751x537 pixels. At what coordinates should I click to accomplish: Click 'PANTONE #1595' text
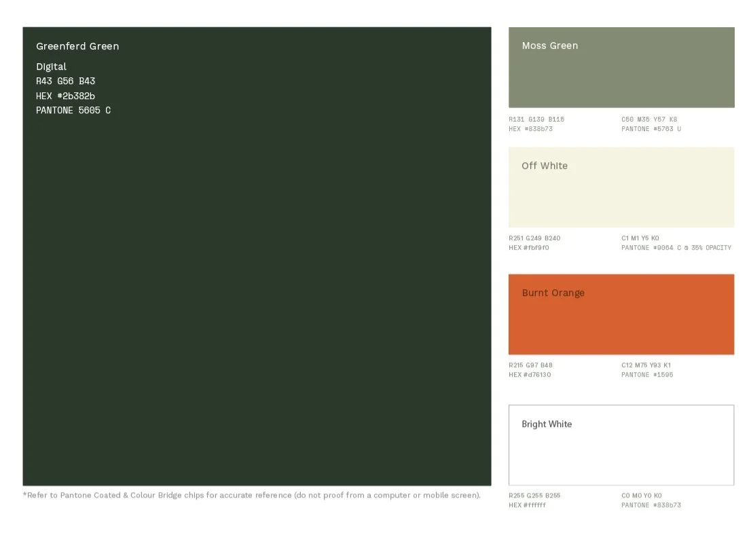click(648, 375)
